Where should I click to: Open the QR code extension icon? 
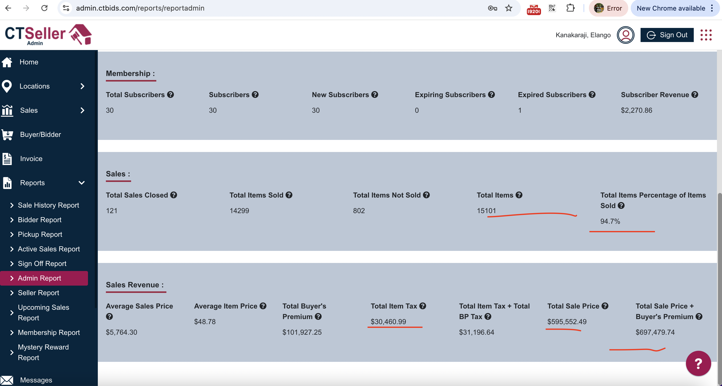(552, 8)
